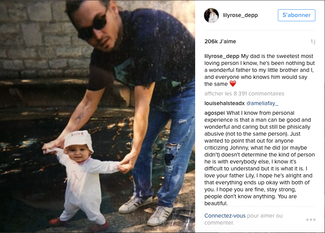View the 206k J'aime likes list
Viewport: 325px width, 233px height.
[x=220, y=41]
